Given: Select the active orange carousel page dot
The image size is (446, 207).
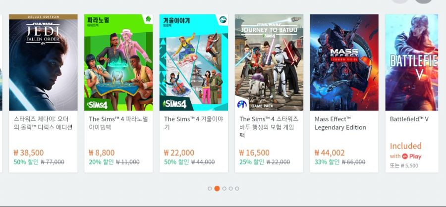Looking at the screenshot, I should tap(217, 189).
